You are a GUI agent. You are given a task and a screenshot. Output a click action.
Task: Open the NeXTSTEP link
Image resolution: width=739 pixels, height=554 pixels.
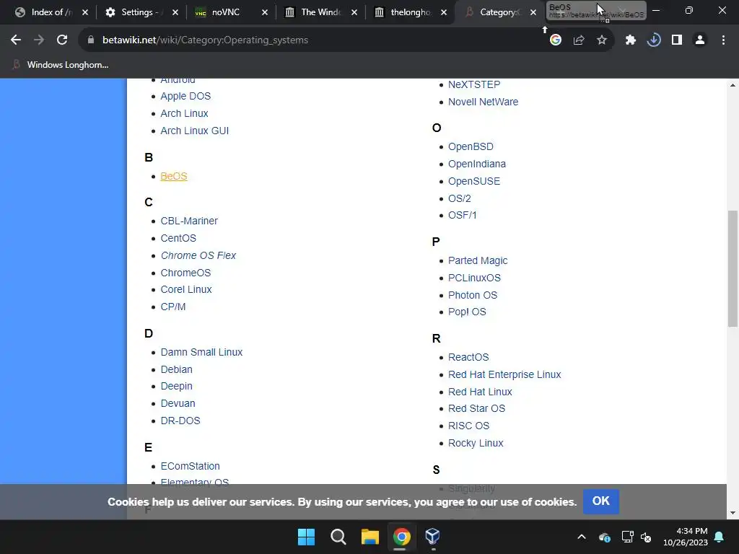tap(474, 85)
